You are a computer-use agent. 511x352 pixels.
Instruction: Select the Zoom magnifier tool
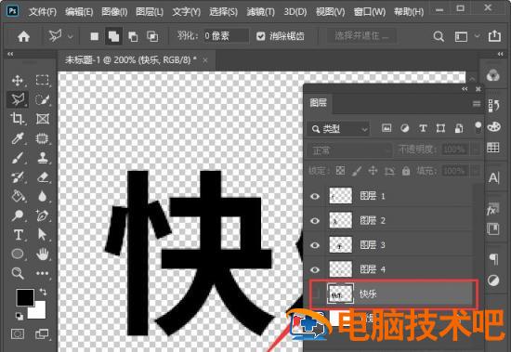pos(18,273)
